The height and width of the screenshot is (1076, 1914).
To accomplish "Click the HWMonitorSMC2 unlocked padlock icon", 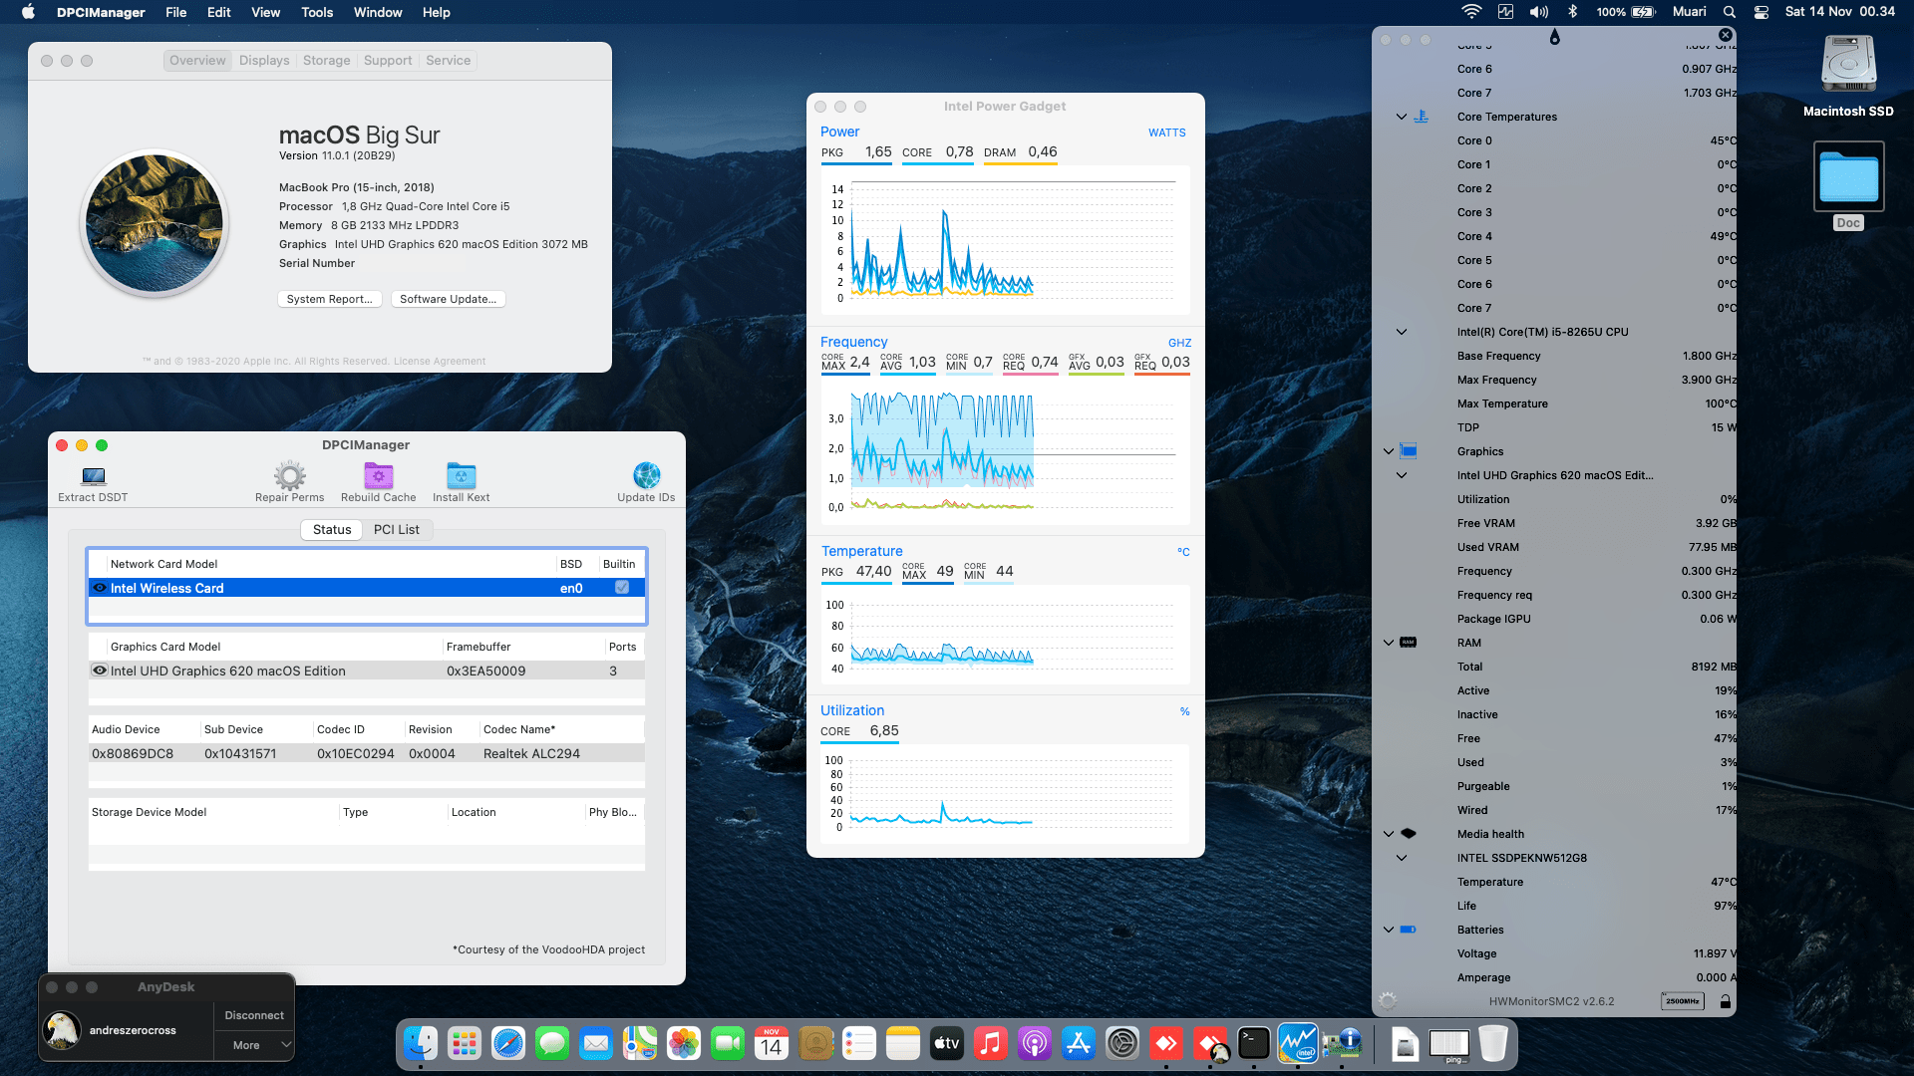I will pos(1725,1001).
